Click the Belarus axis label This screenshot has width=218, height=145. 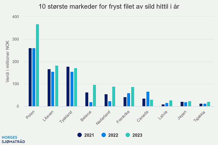pyautogui.click(x=86, y=116)
